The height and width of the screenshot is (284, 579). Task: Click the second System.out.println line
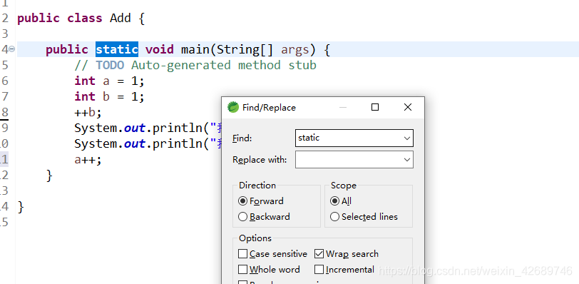pyautogui.click(x=148, y=143)
